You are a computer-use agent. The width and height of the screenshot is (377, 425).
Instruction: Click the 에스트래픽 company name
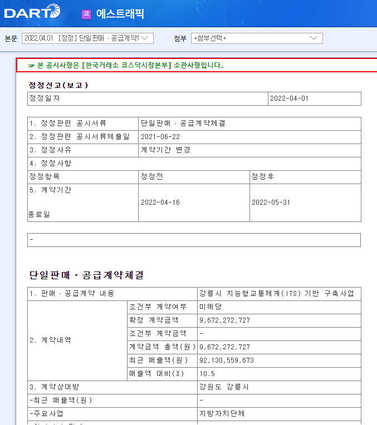[x=120, y=14]
